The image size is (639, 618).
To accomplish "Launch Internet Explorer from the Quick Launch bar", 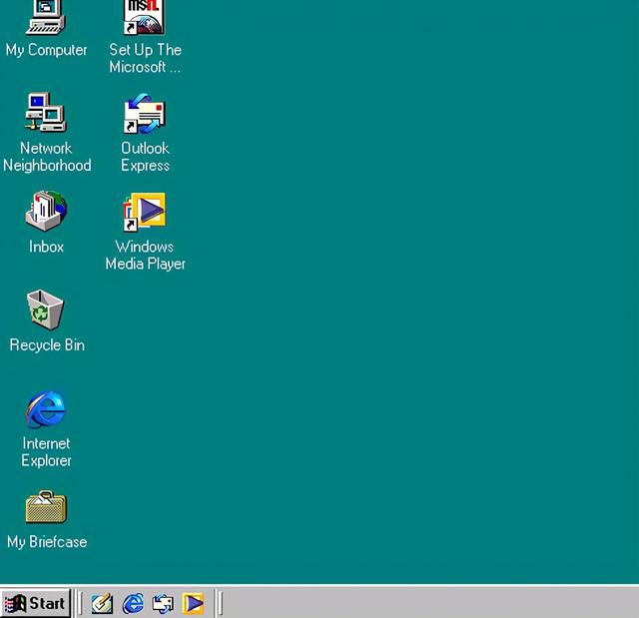I will (x=133, y=603).
